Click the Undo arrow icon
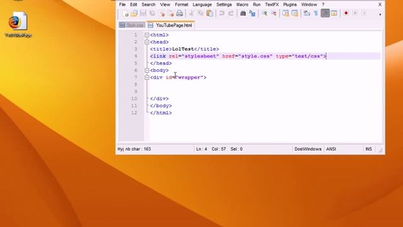The width and height of the screenshot is (403, 227). (x=222, y=13)
